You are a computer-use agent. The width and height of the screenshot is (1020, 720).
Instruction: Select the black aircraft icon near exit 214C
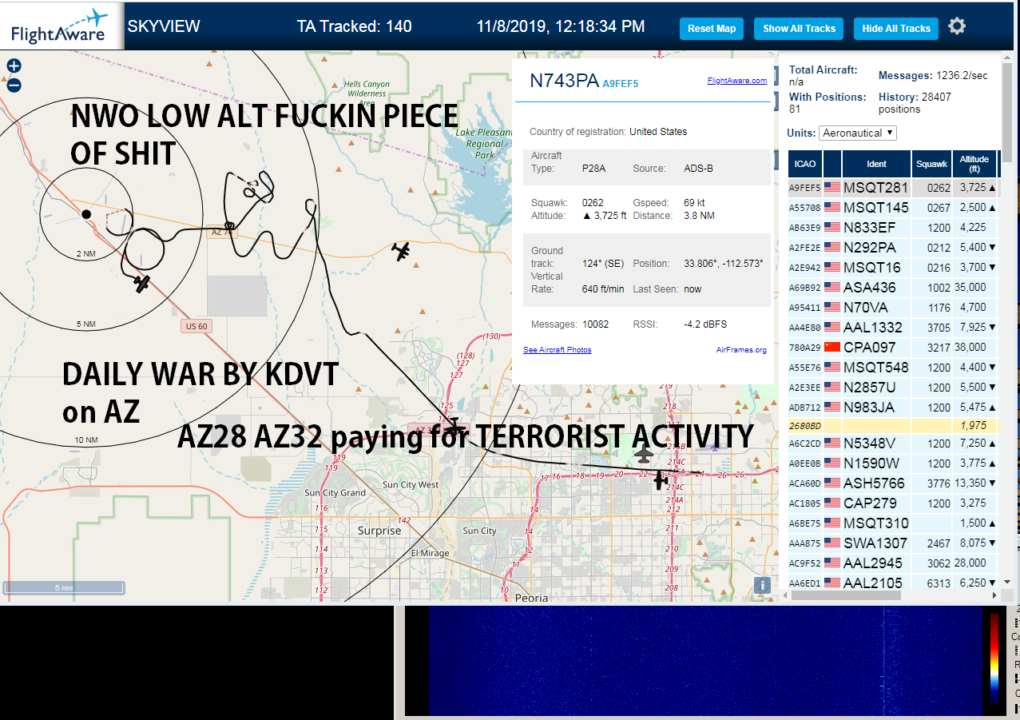coord(660,480)
